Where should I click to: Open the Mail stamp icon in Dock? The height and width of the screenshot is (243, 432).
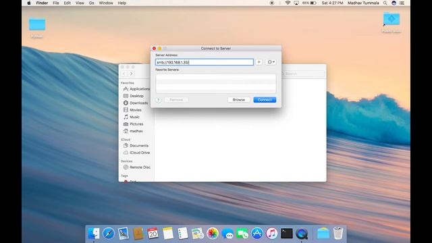(x=124, y=234)
